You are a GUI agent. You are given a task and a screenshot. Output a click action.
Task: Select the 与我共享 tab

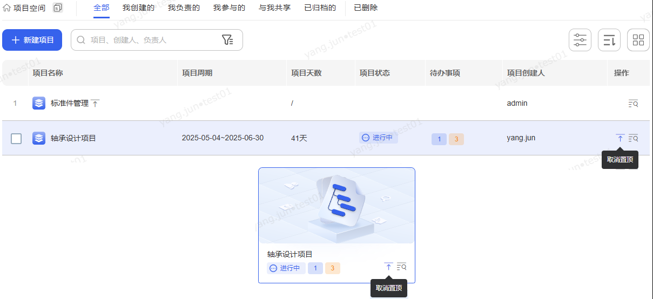(274, 8)
